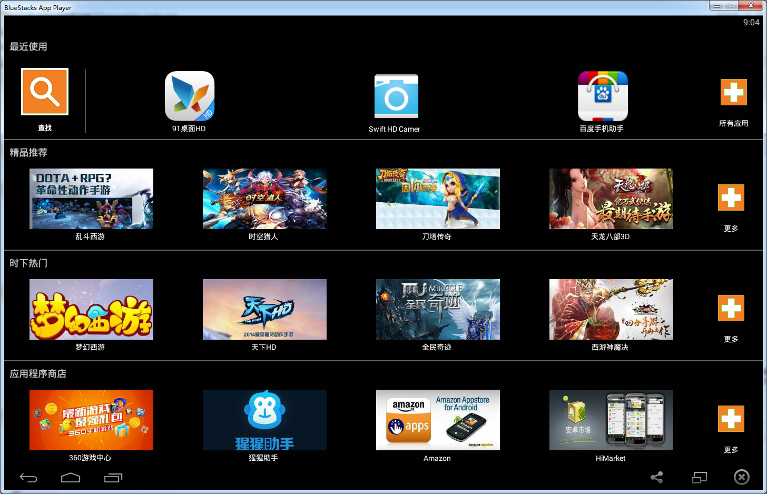The height and width of the screenshot is (494, 767).
Task: Click the 所有应用 label
Action: [x=734, y=123]
